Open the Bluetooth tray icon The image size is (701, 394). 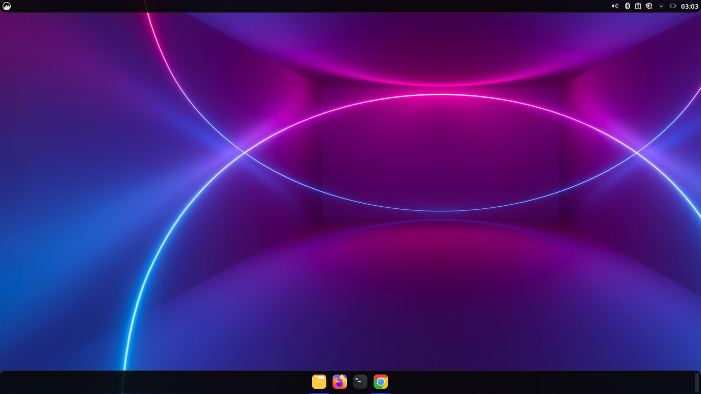click(627, 6)
